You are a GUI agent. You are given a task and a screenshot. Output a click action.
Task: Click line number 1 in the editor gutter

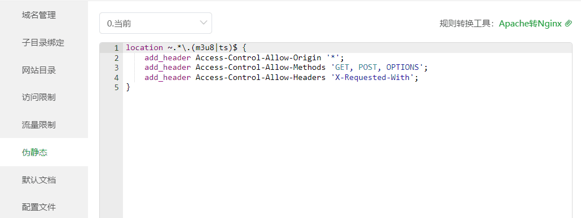coord(116,48)
